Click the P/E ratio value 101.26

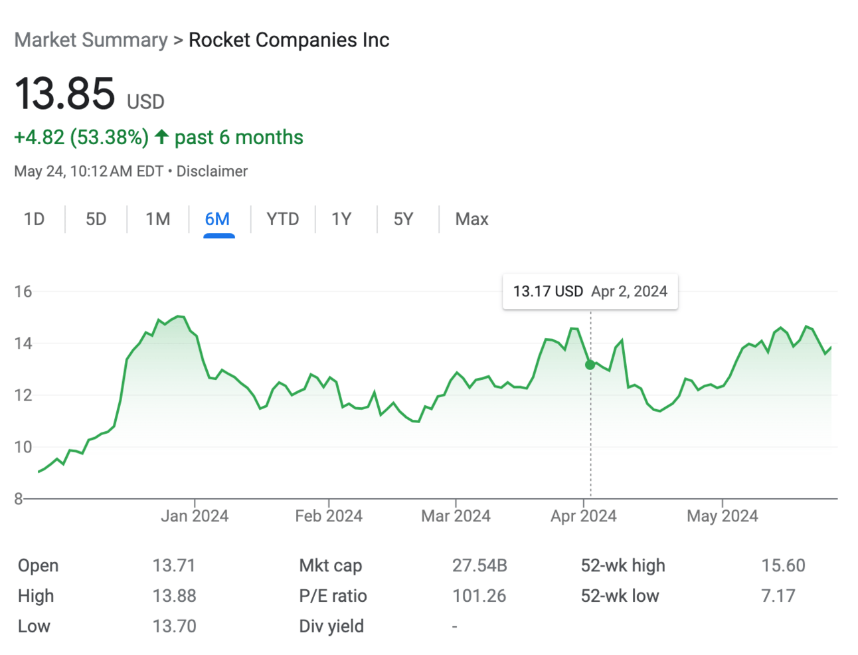coord(479,596)
